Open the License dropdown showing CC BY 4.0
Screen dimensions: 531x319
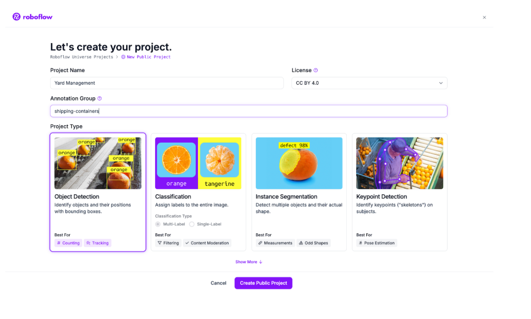tap(369, 83)
